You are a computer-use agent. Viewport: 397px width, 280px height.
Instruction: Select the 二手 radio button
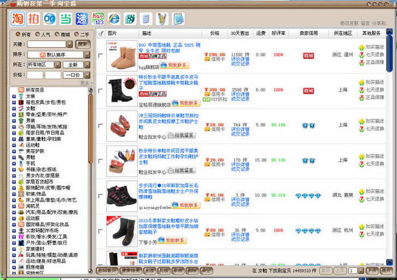coord(77,35)
